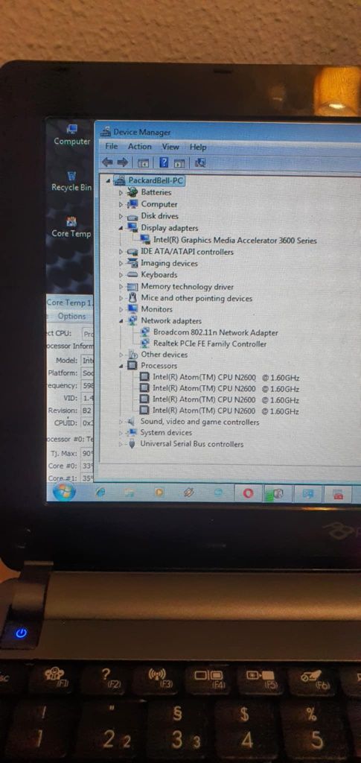Open Opera browser from the taskbar
Viewport: 361px width, 763px height.
(x=249, y=493)
